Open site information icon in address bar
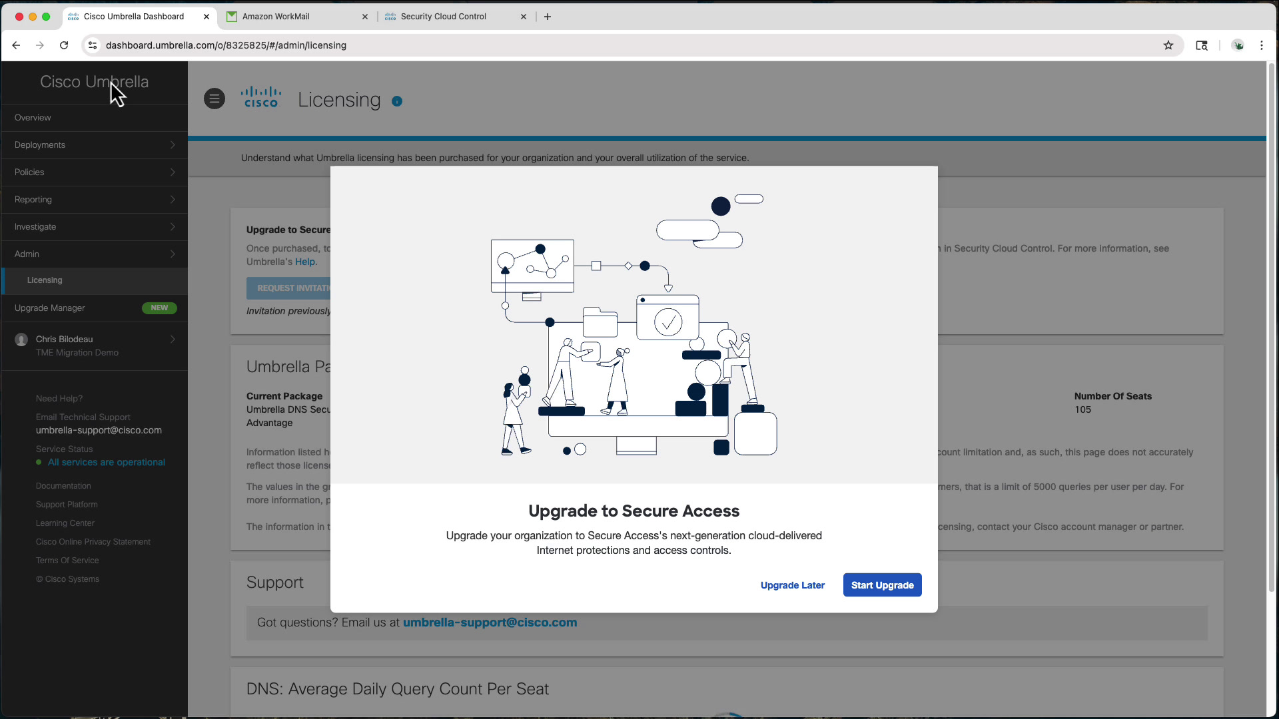1279x719 pixels. (93, 45)
